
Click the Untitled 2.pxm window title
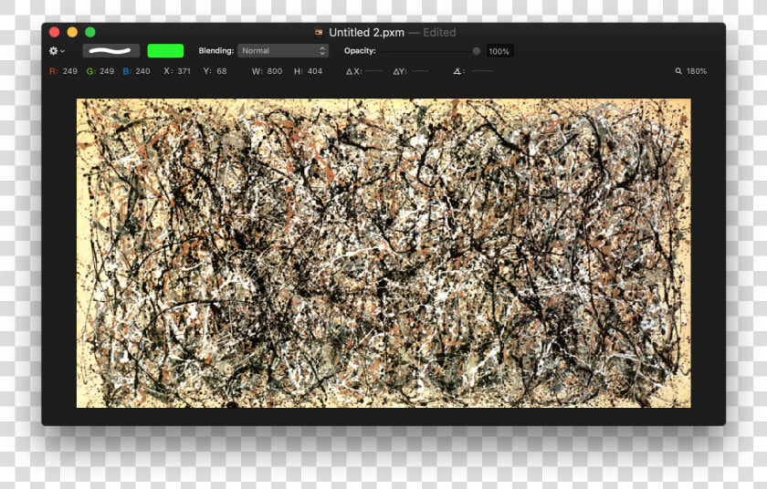pos(366,33)
